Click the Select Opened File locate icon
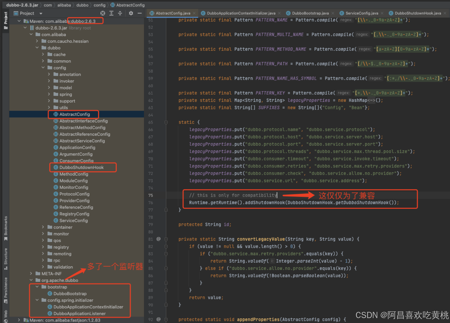Screen dimensions: 450x323 pyautogui.click(x=103, y=13)
